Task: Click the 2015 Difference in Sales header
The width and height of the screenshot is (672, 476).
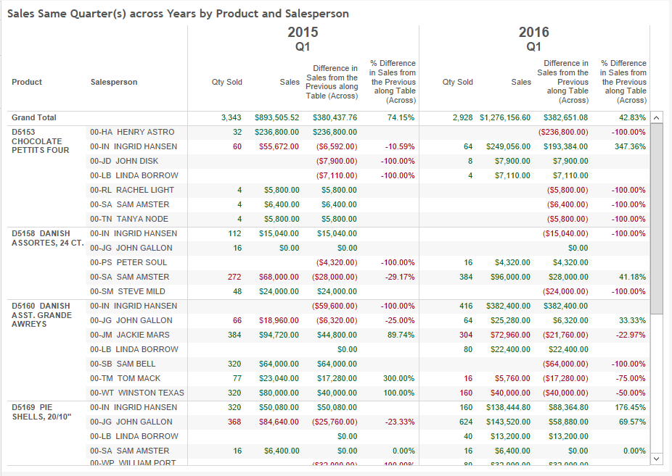Action: click(x=332, y=82)
